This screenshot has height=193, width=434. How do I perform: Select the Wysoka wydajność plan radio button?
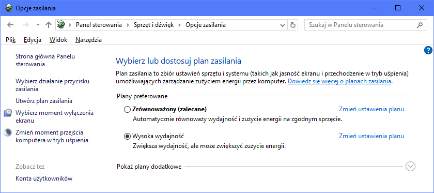pyautogui.click(x=127, y=137)
